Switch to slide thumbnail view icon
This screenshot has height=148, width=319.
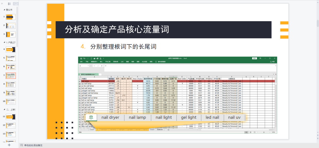[x=15, y=4]
